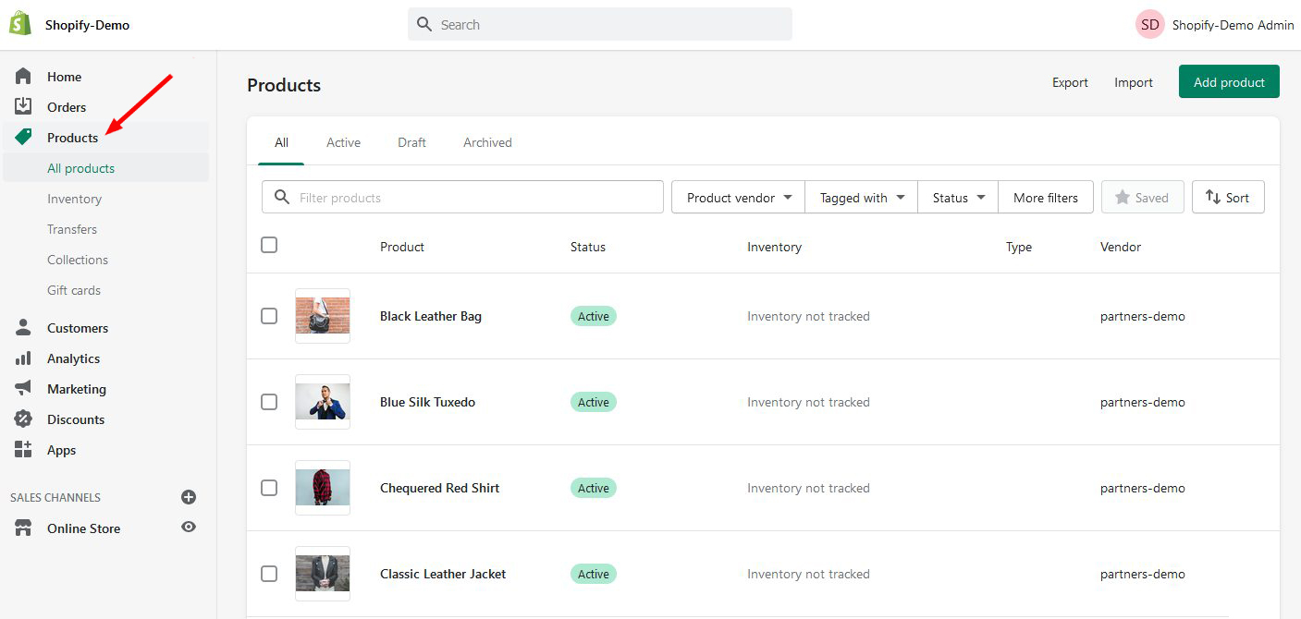This screenshot has width=1301, height=619.
Task: Tick the checkbox for Black Leather Bag
Action: pyautogui.click(x=269, y=316)
